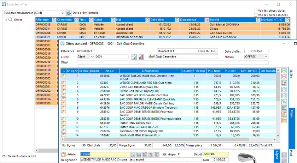Viewport: 297px width, 163px height.
Task: Click the red remove line icon
Action: pyautogui.click(x=284, y=77)
